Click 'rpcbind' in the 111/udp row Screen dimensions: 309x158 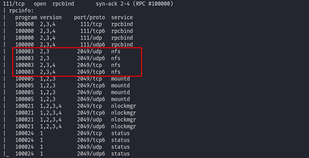click(x=122, y=38)
